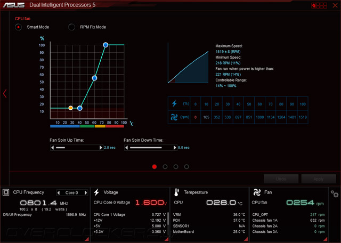341x243 pixels.
Task: Click the Temperature thermometer icon
Action: pyautogui.click(x=176, y=192)
